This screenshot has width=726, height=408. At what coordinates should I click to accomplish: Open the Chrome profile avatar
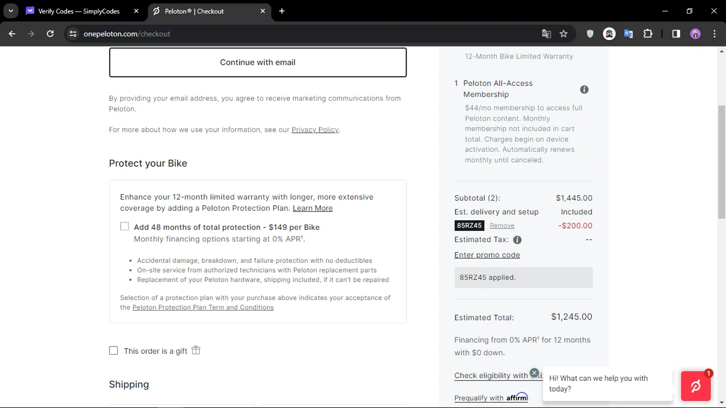(x=696, y=34)
